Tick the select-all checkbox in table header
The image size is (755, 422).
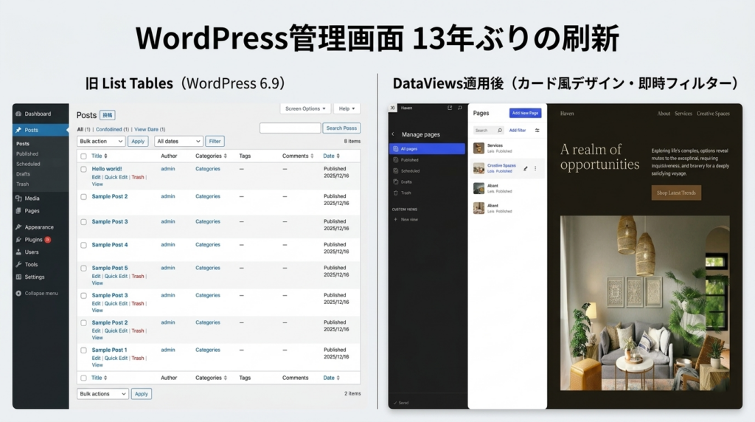pyautogui.click(x=83, y=156)
